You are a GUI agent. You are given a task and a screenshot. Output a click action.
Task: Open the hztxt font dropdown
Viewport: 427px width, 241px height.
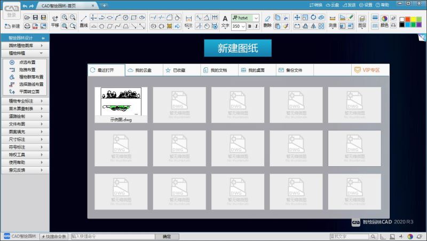[x=256, y=18]
